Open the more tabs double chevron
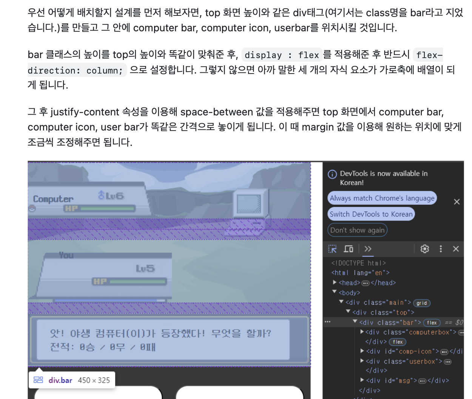 [368, 249]
